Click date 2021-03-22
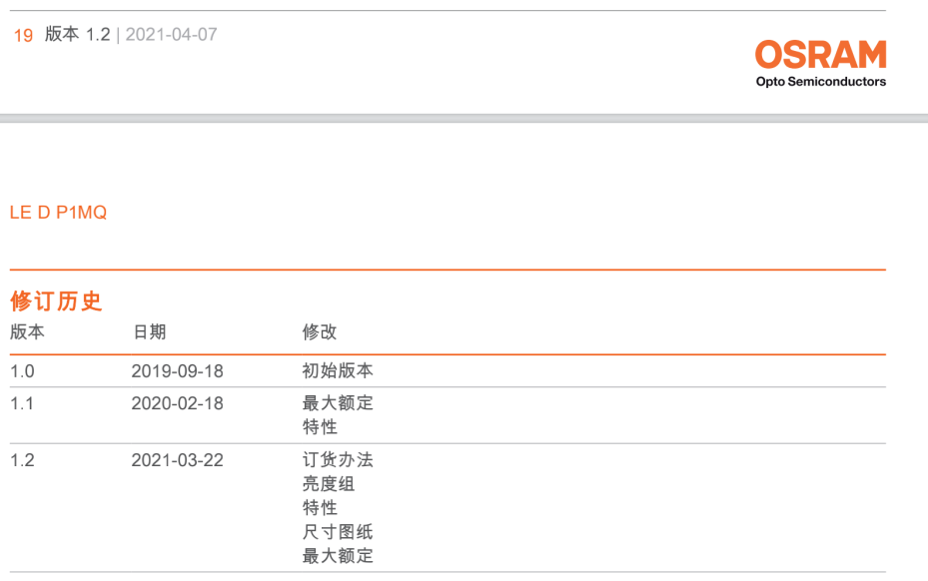This screenshot has width=928, height=581. (178, 460)
